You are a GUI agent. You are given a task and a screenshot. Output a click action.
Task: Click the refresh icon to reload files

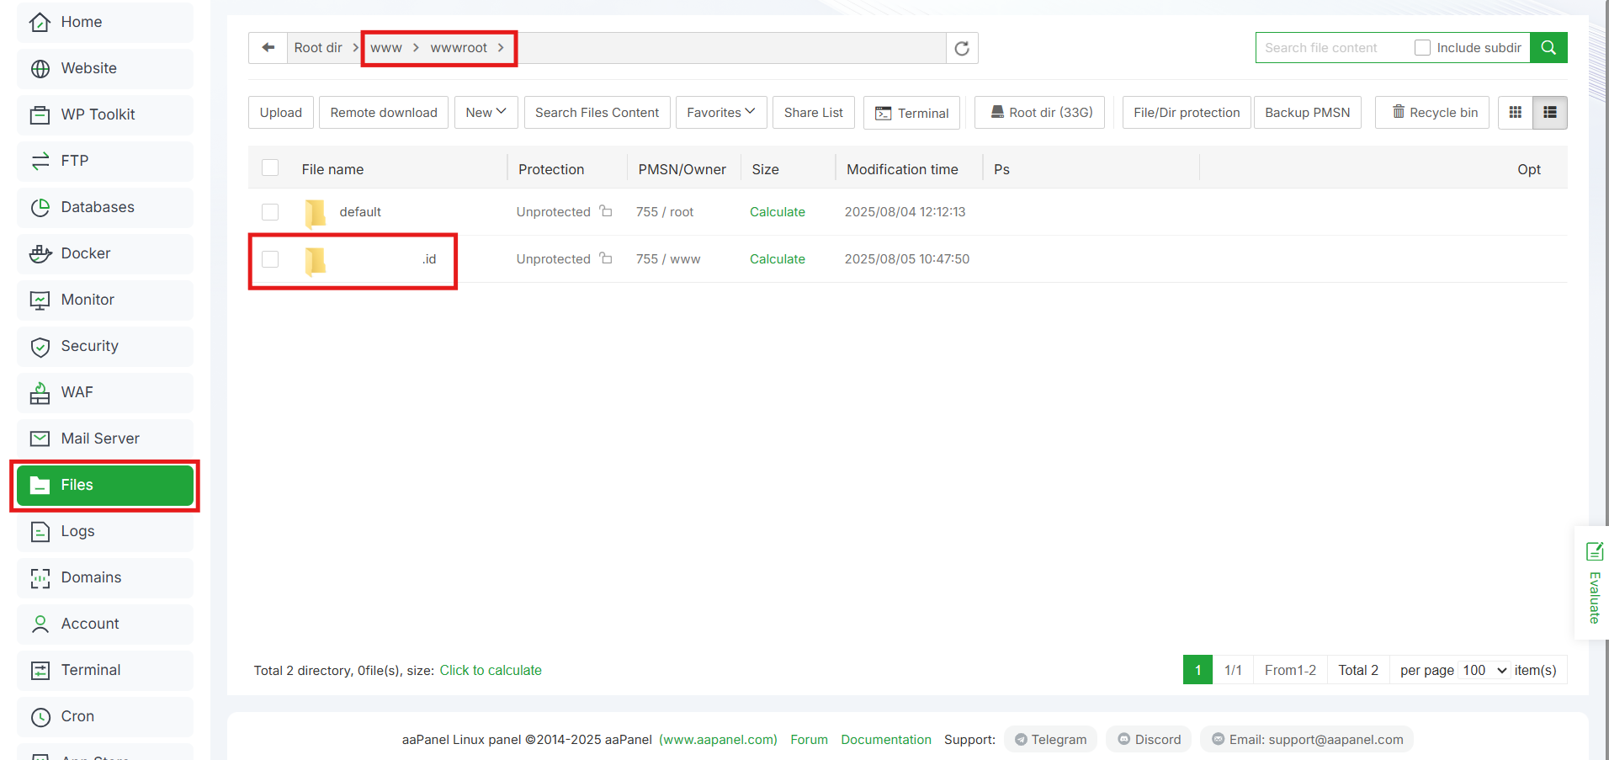point(961,48)
